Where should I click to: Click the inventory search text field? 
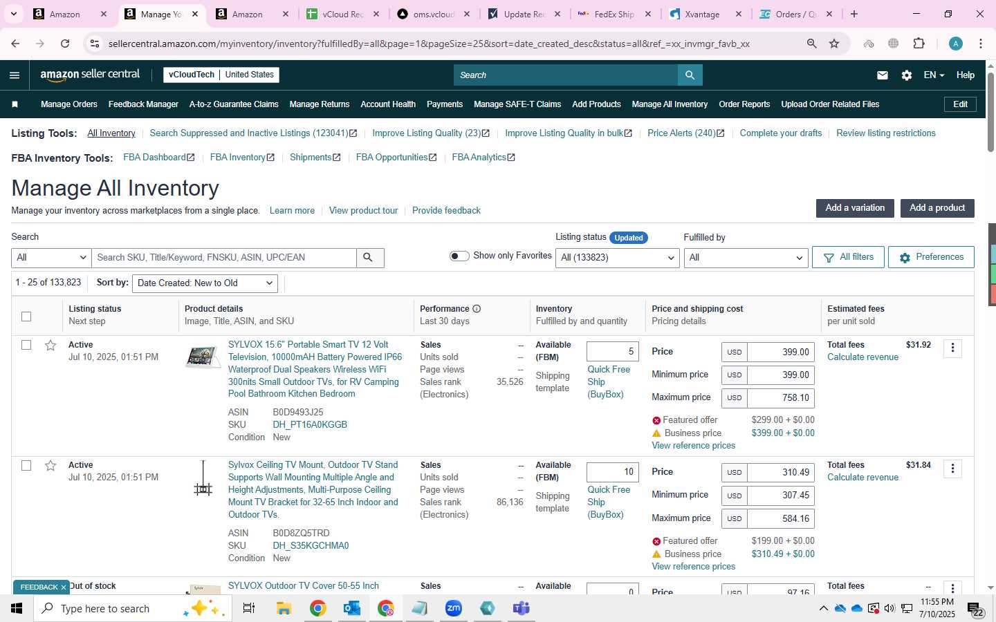tap(224, 257)
